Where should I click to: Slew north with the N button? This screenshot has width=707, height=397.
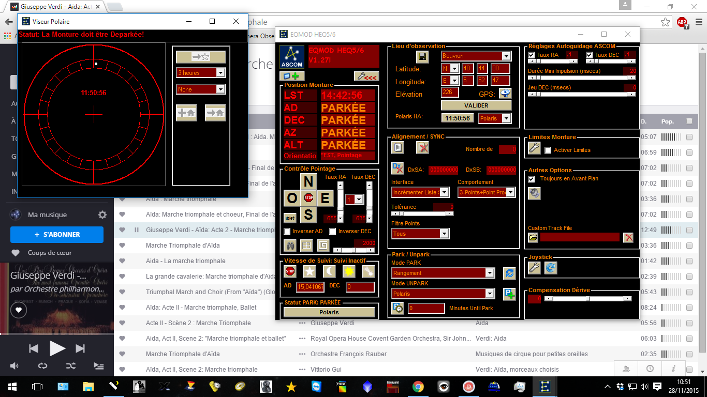click(308, 181)
